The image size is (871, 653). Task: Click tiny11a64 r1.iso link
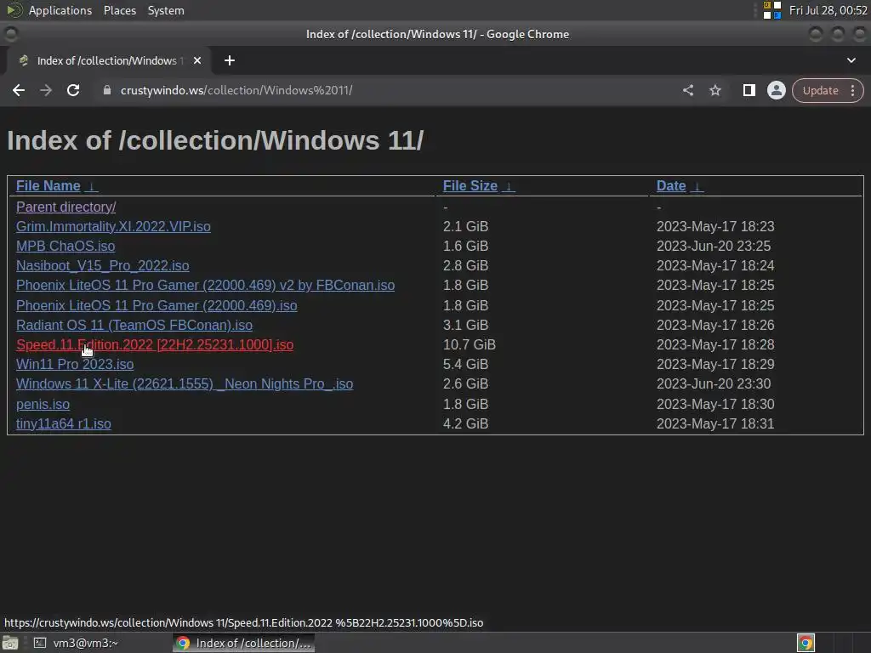(63, 423)
